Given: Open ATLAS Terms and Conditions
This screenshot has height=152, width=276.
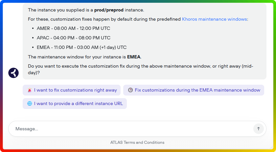Looking at the screenshot, I should point(137,142).
